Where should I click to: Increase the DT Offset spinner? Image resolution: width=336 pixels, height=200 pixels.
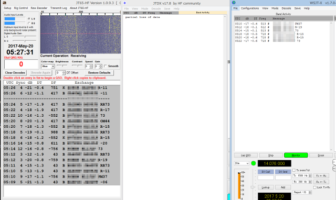tap(64, 72)
